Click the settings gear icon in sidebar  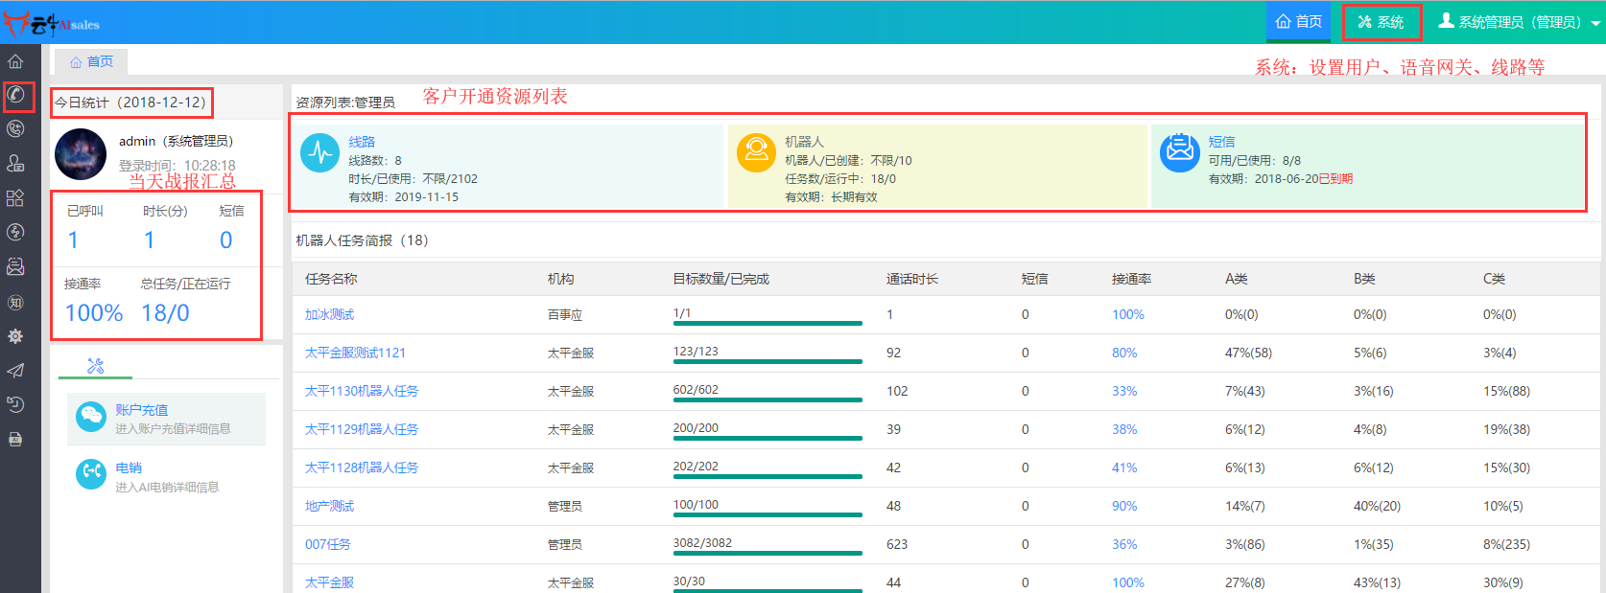tap(15, 336)
